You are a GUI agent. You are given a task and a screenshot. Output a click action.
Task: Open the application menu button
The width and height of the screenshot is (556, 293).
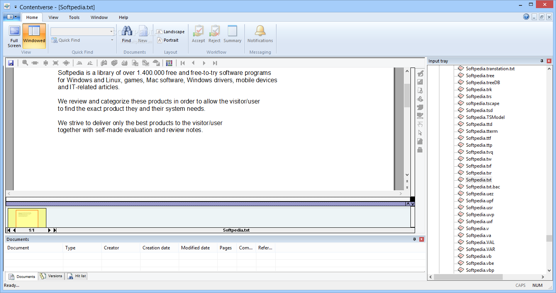coord(11,17)
